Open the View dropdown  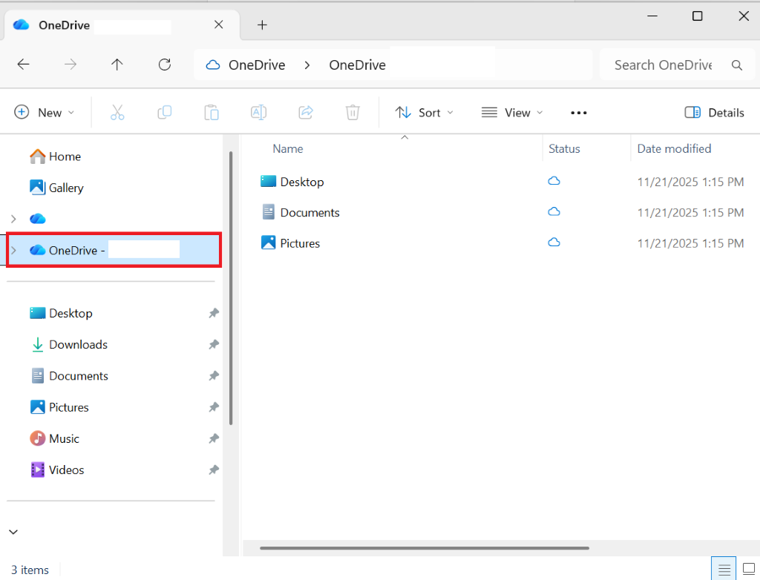click(x=511, y=112)
